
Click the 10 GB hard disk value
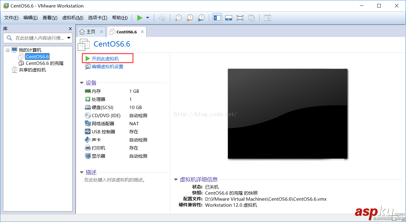136,107
